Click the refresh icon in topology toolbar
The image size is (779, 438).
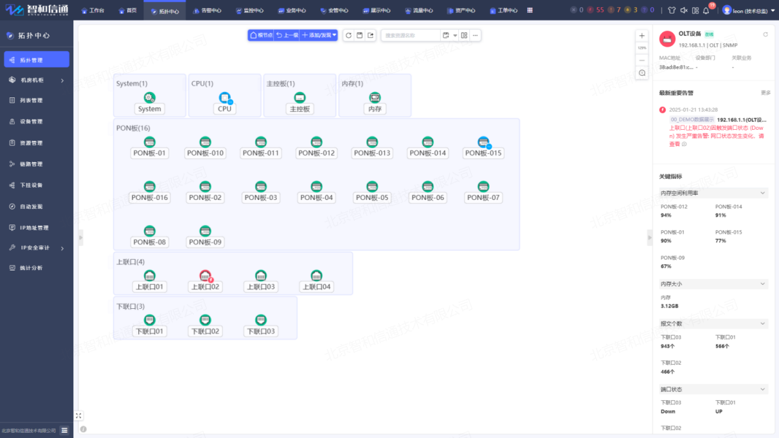349,35
